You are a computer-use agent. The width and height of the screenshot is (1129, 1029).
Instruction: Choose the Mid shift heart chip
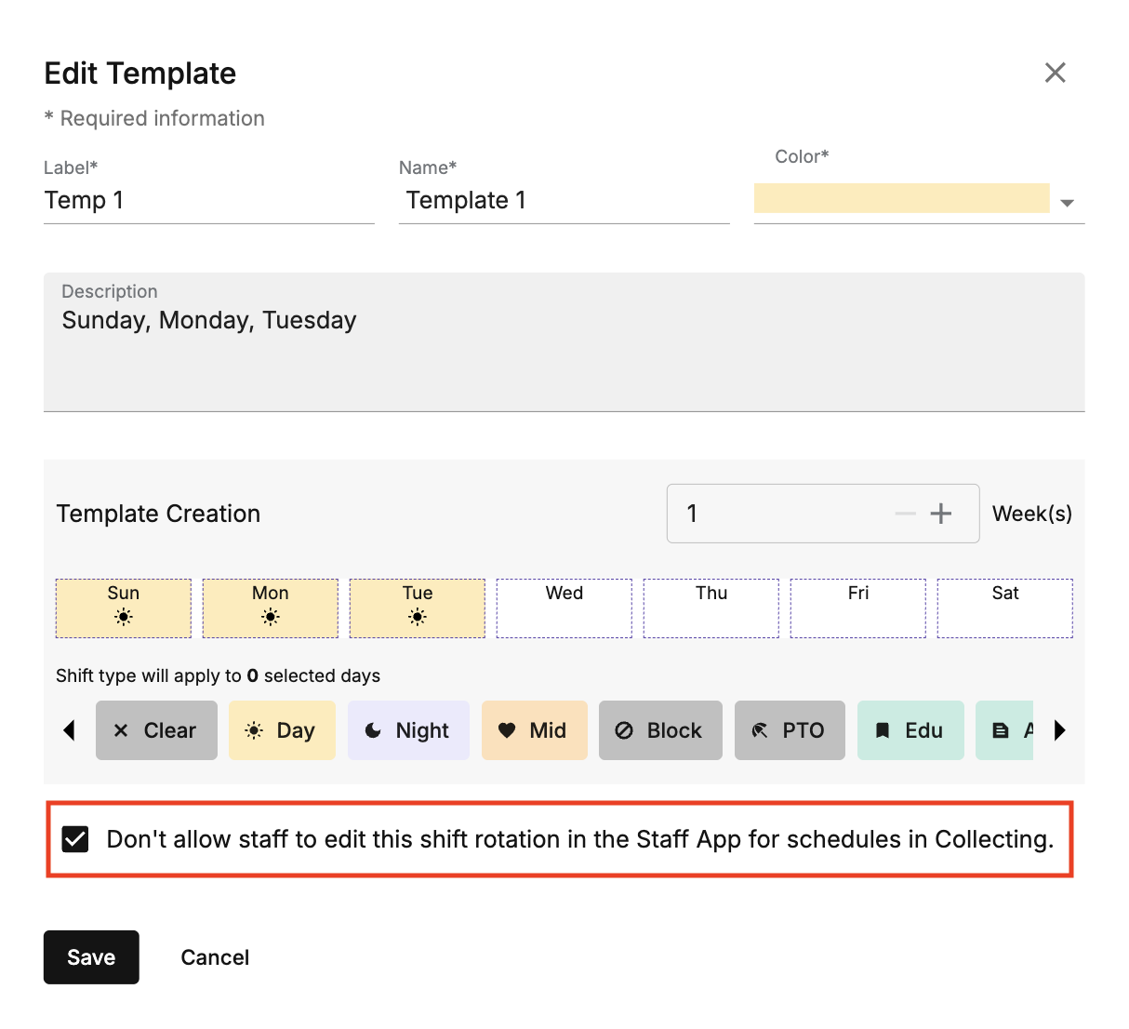pyautogui.click(x=534, y=730)
